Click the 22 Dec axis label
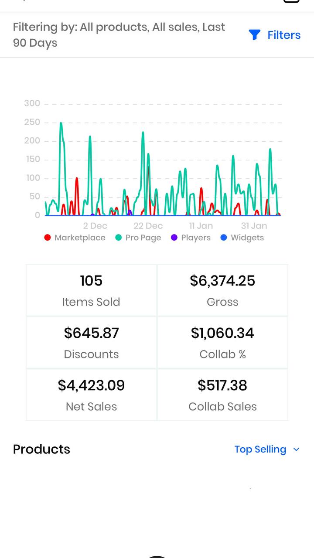This screenshot has height=558, width=314. coord(148,226)
